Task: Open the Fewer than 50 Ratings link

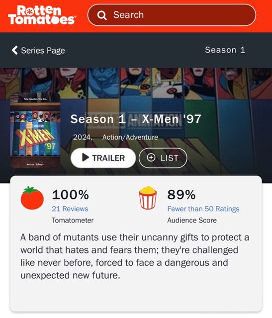Action: click(203, 209)
